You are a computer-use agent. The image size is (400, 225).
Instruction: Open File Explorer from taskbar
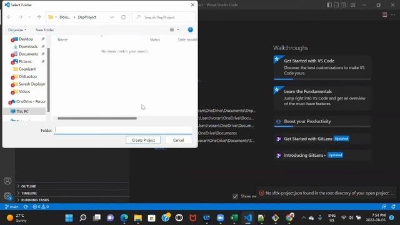[138, 218]
